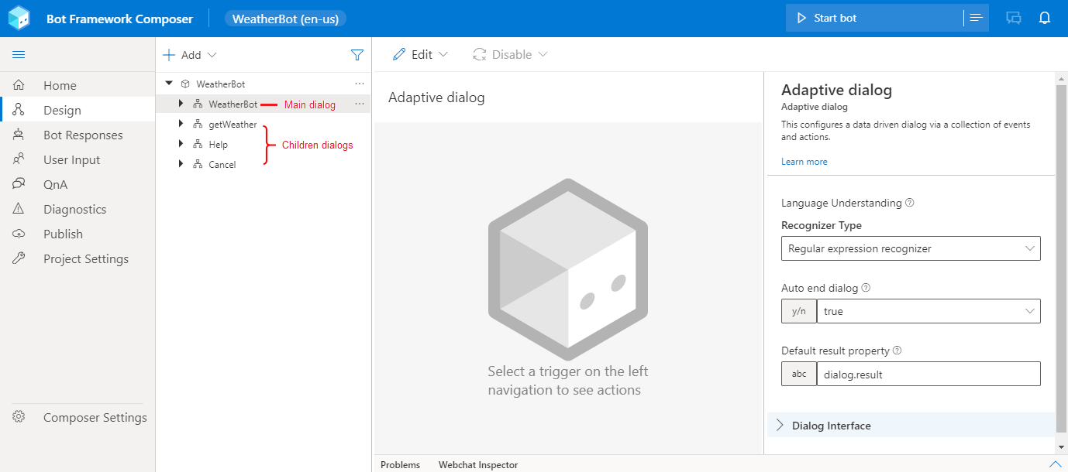Click the abc string type badge
The image size is (1068, 472).
[798, 374]
